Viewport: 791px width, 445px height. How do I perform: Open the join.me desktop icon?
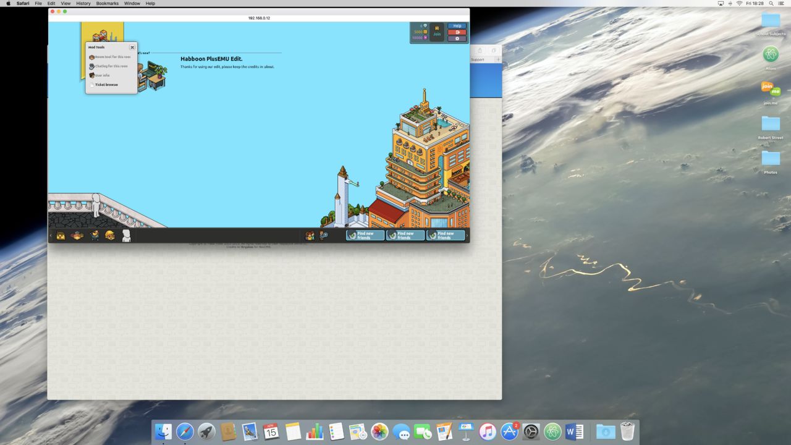771,93
